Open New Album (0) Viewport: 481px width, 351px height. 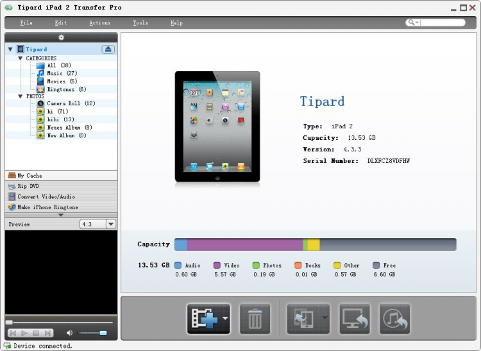pos(66,135)
